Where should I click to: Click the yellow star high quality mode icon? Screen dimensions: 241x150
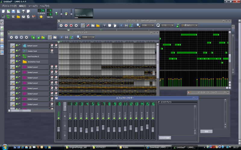41,17
